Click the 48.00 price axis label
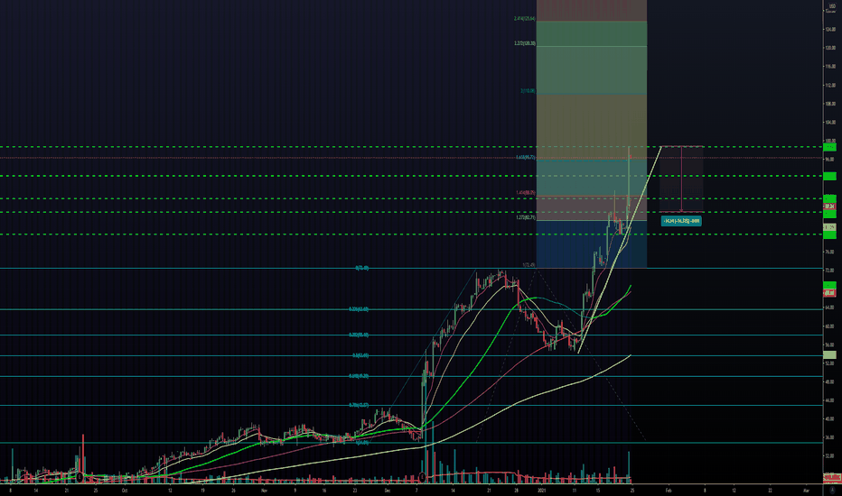The image size is (842, 496). tap(829, 381)
